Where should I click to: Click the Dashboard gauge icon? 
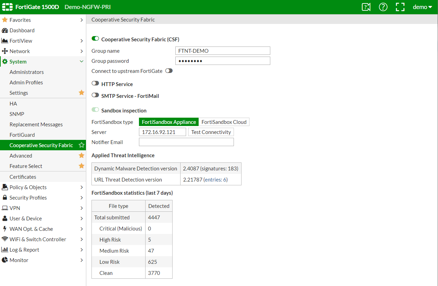(5, 30)
